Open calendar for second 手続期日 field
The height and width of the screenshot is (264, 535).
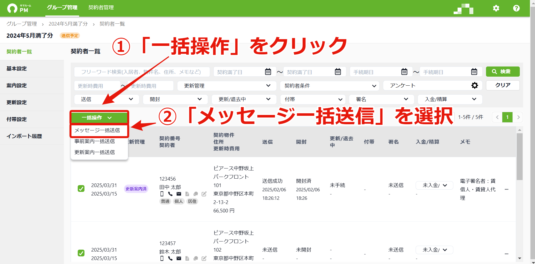pyautogui.click(x=474, y=72)
